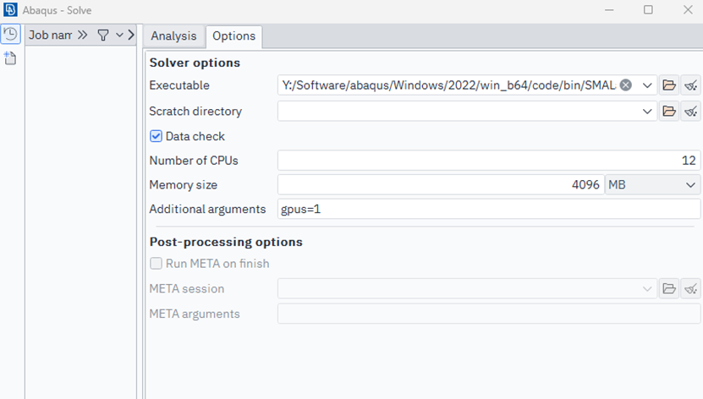703x399 pixels.
Task: Click the Number of CPUs label
Action: [194, 161]
